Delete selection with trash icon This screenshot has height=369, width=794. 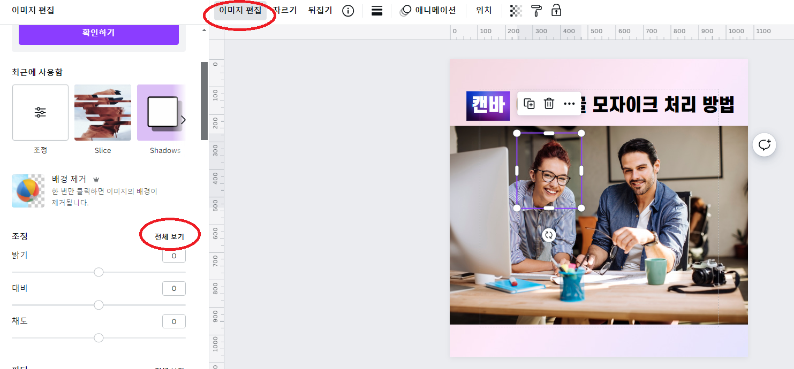click(549, 104)
